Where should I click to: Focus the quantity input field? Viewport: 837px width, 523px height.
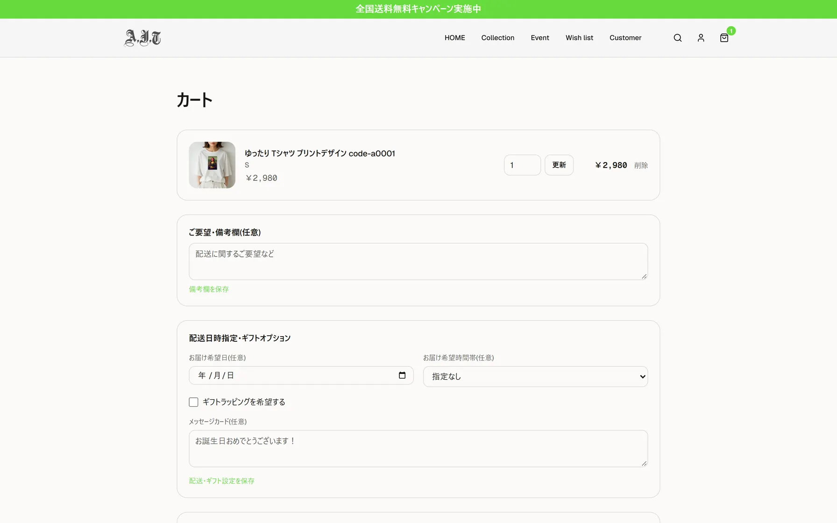[522, 165]
